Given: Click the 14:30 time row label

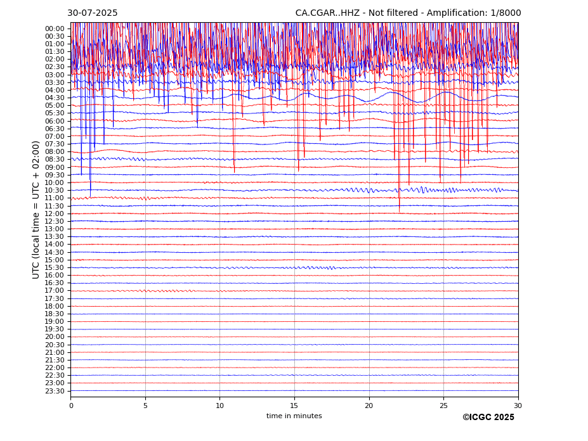Looking at the screenshot, I should [55, 253].
